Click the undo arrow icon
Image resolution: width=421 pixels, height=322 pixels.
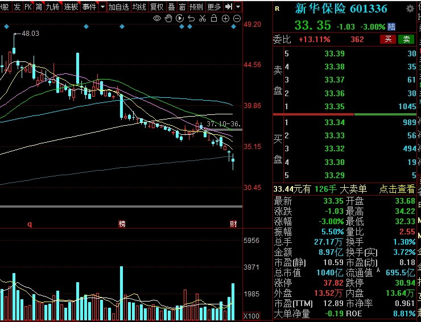click(x=191, y=18)
